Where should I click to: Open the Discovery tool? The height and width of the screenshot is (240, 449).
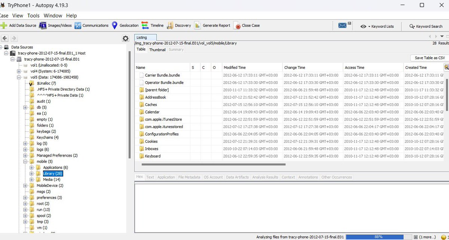pyautogui.click(x=178, y=25)
